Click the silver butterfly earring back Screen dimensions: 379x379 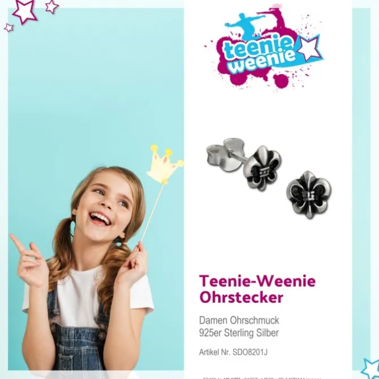(225, 155)
